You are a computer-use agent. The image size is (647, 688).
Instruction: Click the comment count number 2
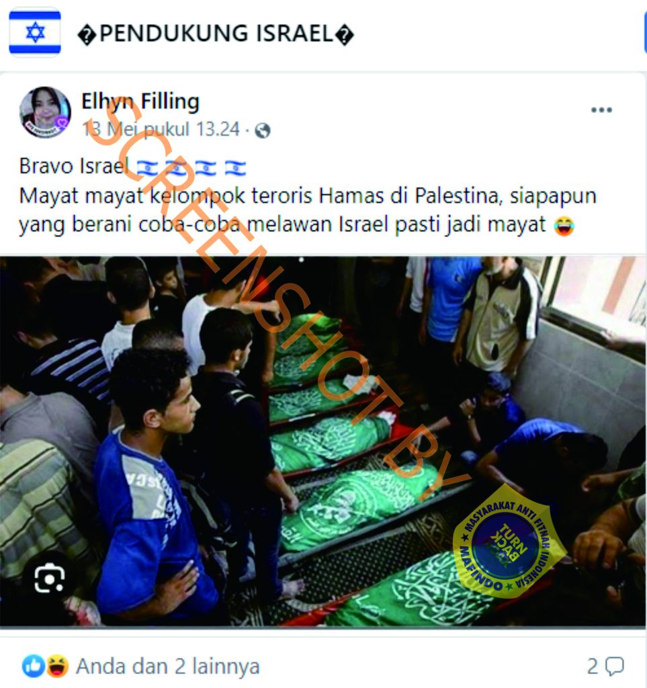(x=593, y=666)
